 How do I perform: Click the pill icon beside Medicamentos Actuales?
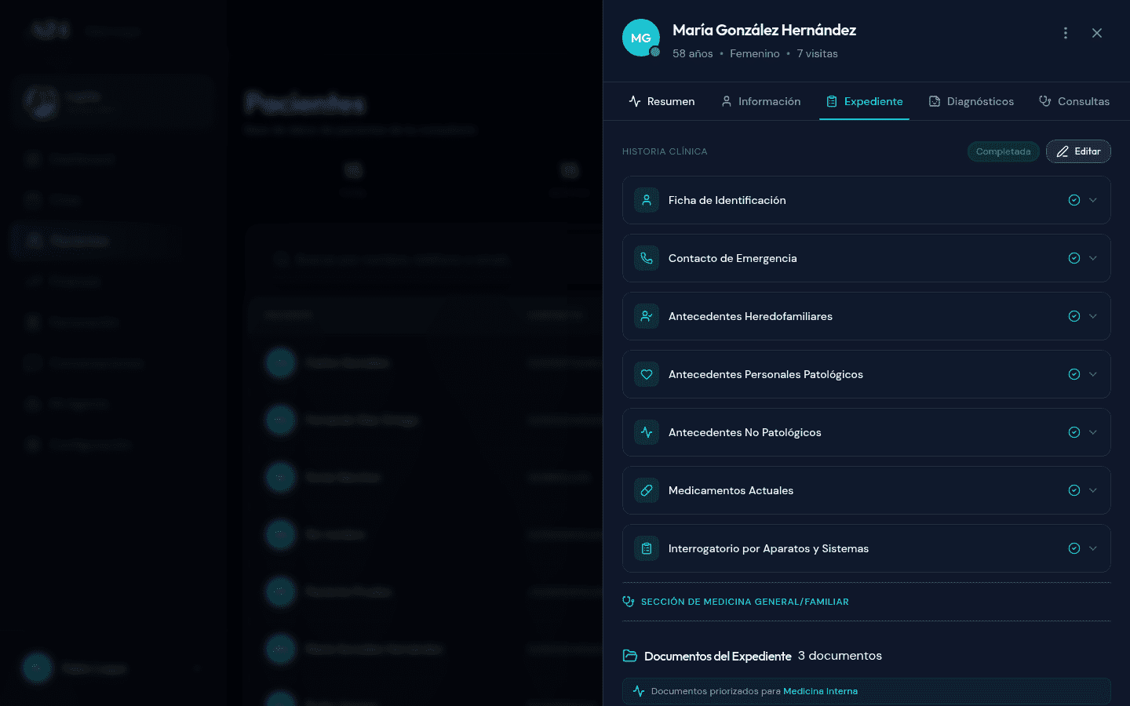(646, 490)
